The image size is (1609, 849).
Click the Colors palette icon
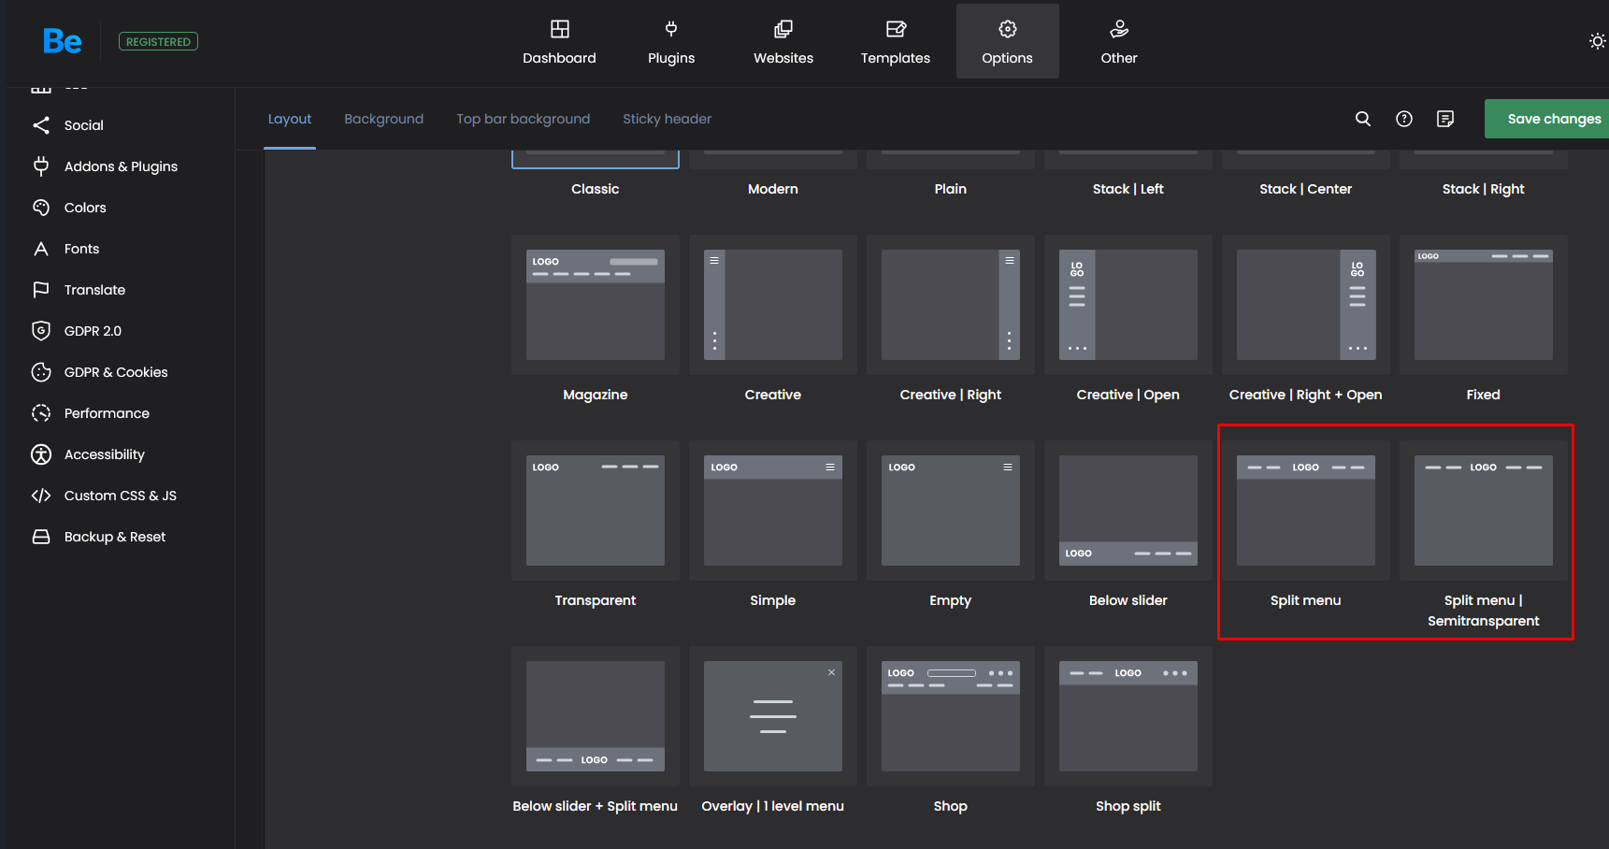click(x=41, y=208)
